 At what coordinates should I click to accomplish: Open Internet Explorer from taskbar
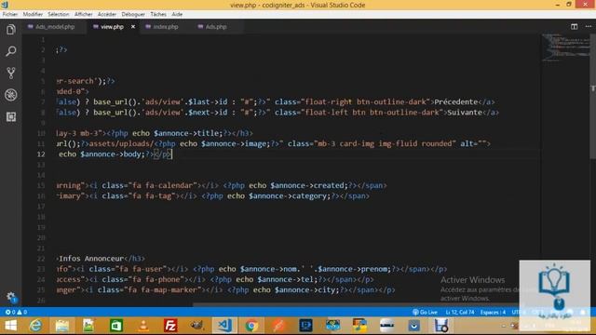[x=36, y=326]
